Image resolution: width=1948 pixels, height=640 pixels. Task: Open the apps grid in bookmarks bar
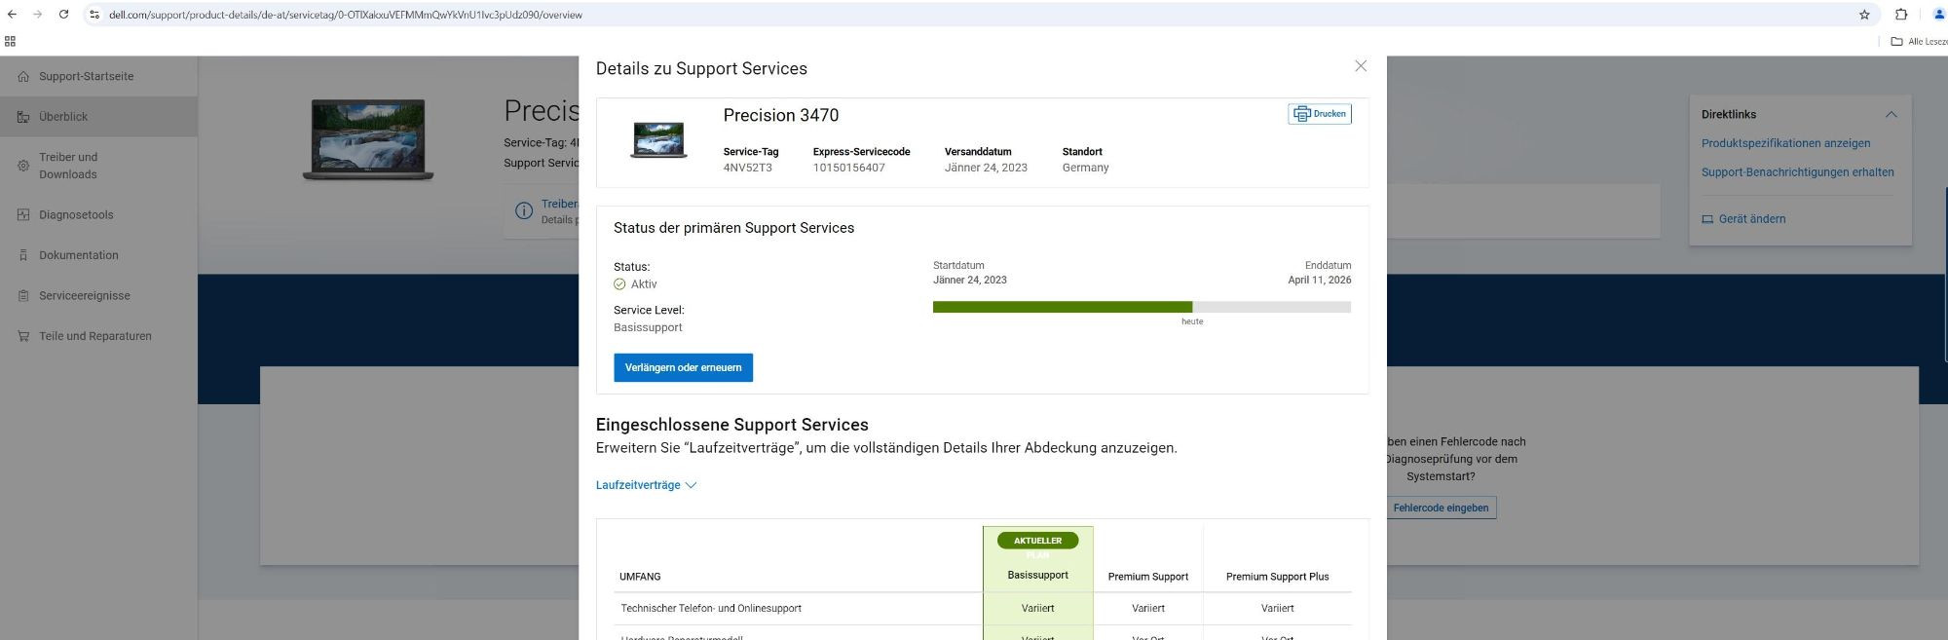[x=11, y=41]
